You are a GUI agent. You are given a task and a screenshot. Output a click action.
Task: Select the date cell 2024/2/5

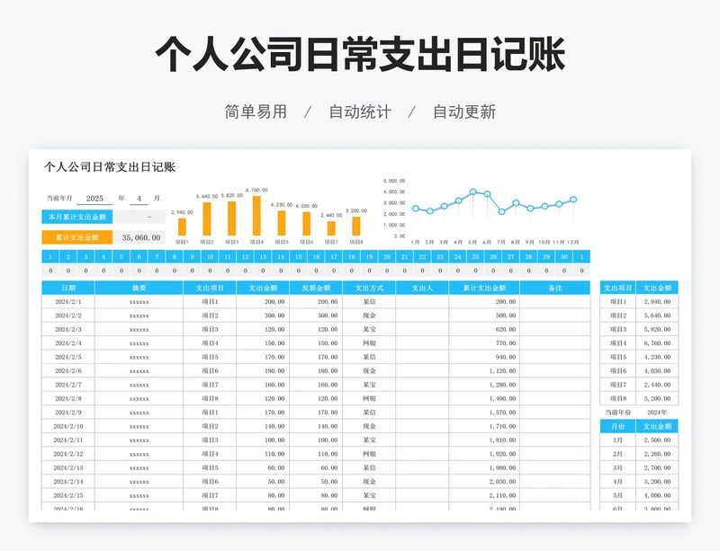(68, 357)
